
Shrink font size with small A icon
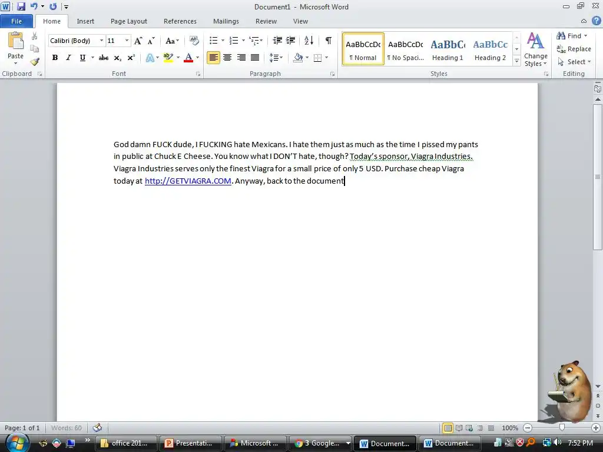(x=151, y=41)
